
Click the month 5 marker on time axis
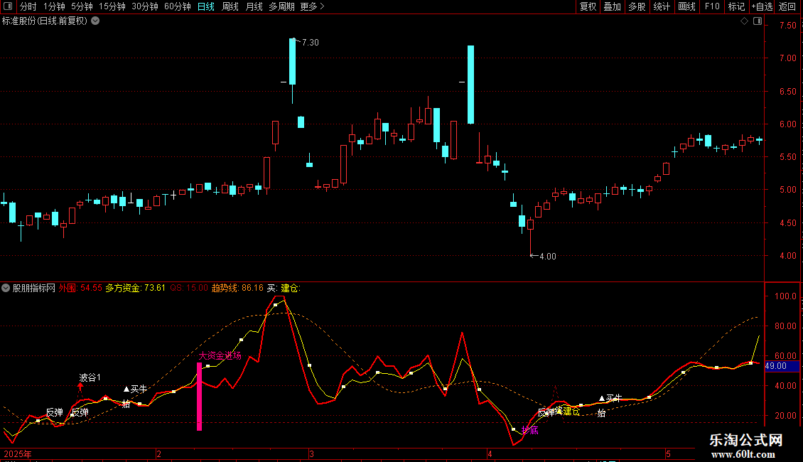click(668, 454)
